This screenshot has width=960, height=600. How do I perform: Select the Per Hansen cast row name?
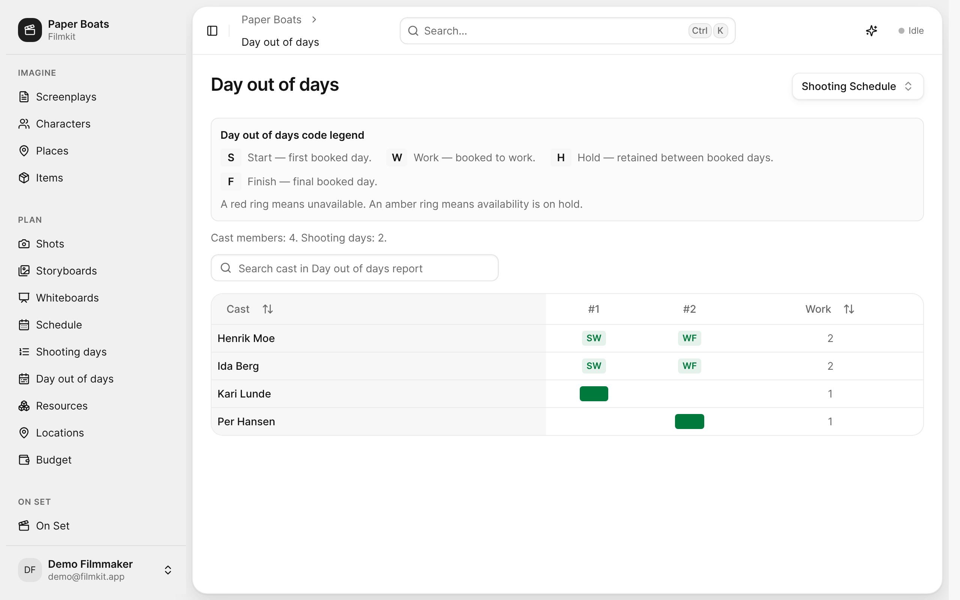pos(246,421)
